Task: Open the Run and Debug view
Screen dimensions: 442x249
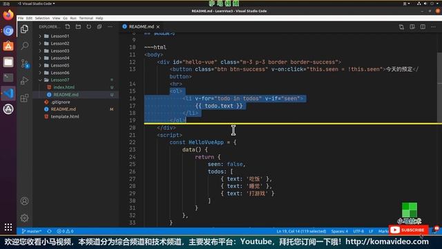Action: [x=25, y=81]
